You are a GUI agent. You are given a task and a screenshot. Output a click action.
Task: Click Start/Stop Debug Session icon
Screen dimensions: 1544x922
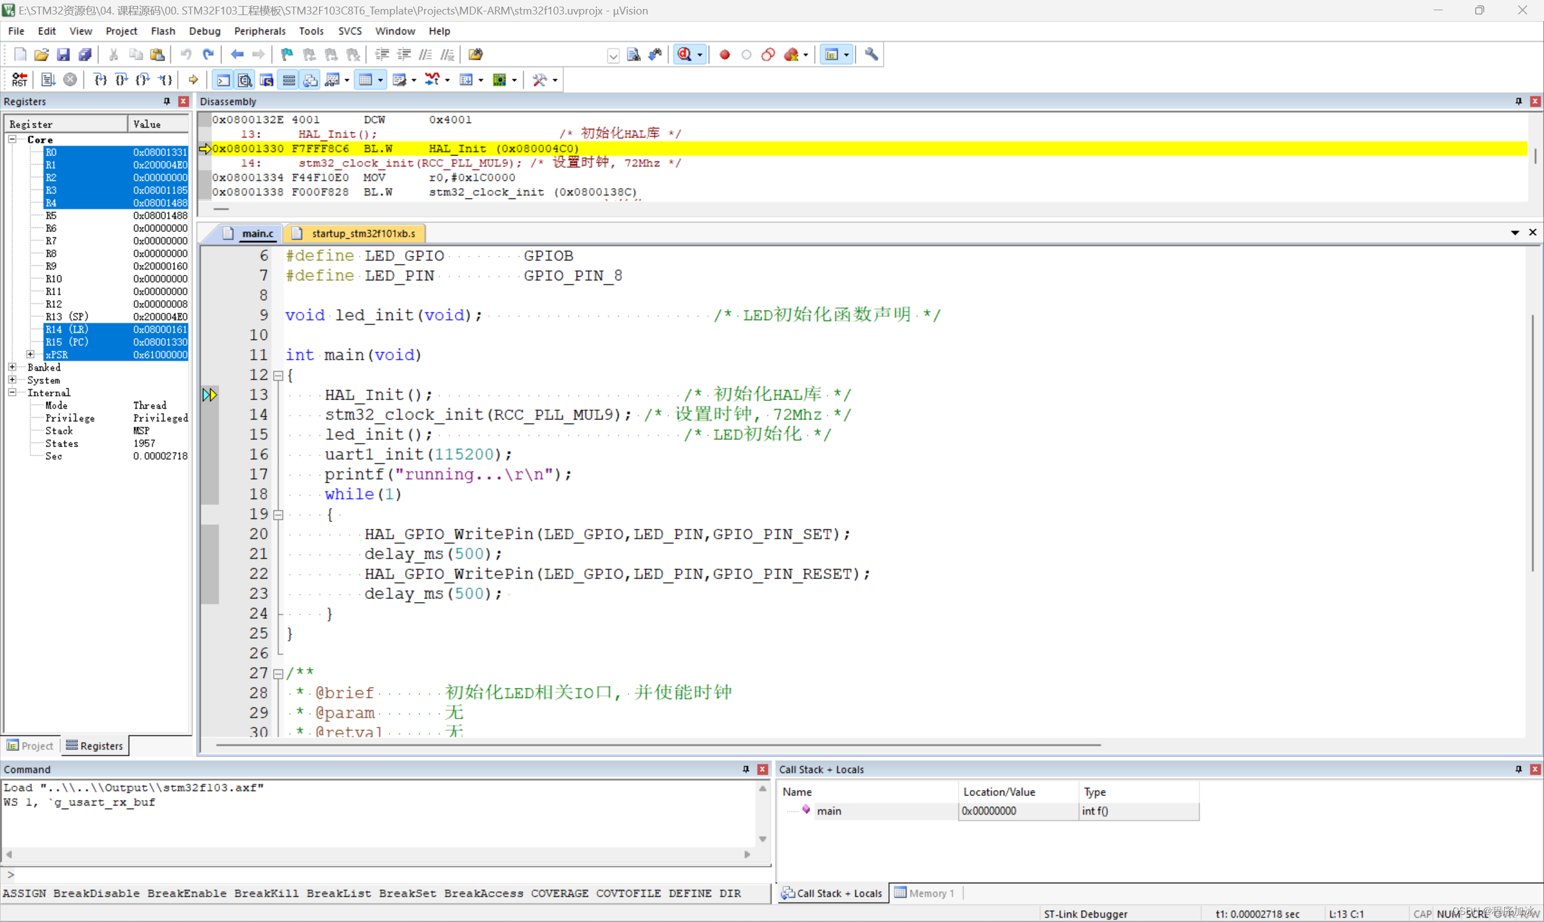pos(685,55)
